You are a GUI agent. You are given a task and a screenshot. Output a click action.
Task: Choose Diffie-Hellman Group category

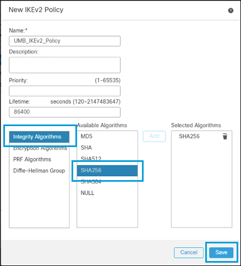(39, 171)
